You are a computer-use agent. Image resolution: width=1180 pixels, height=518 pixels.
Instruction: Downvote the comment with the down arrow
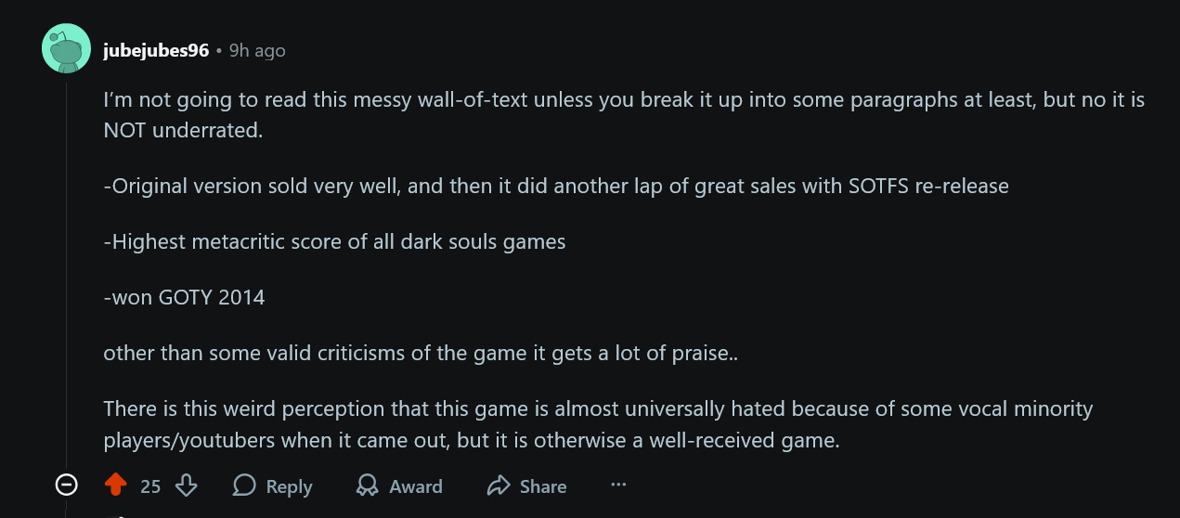click(187, 486)
